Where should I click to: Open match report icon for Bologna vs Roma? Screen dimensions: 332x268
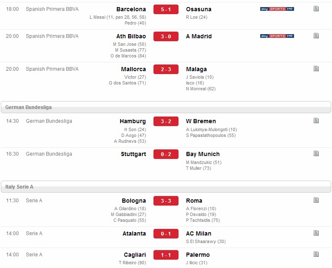pyautogui.click(x=316, y=200)
